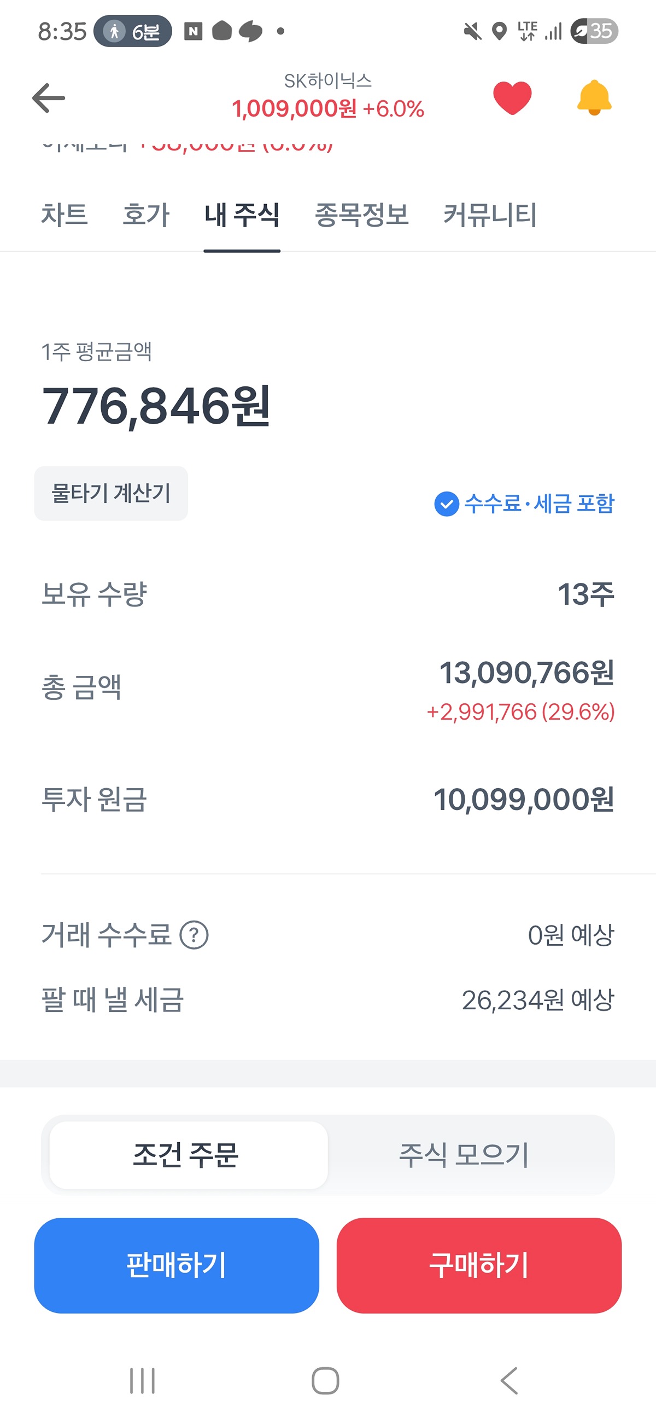
Task: Tap the yellow bell alert icon
Action: [594, 98]
